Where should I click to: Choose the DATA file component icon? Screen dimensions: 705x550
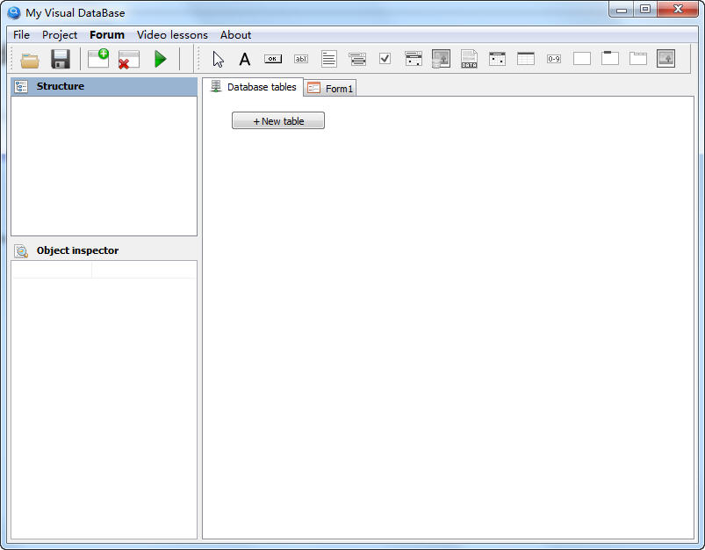tap(469, 59)
